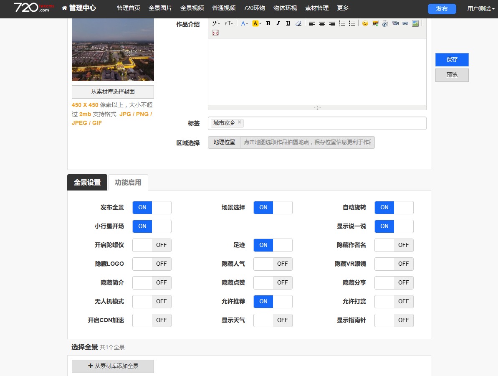This screenshot has width=498, height=376.
Task: Center align text in editor
Action: (322, 23)
